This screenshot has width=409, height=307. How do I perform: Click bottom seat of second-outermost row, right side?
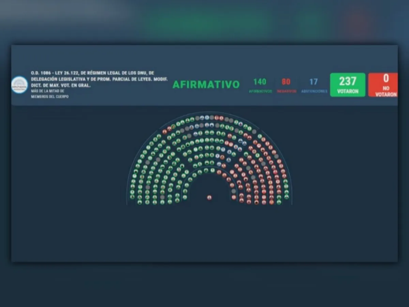[x=279, y=202]
